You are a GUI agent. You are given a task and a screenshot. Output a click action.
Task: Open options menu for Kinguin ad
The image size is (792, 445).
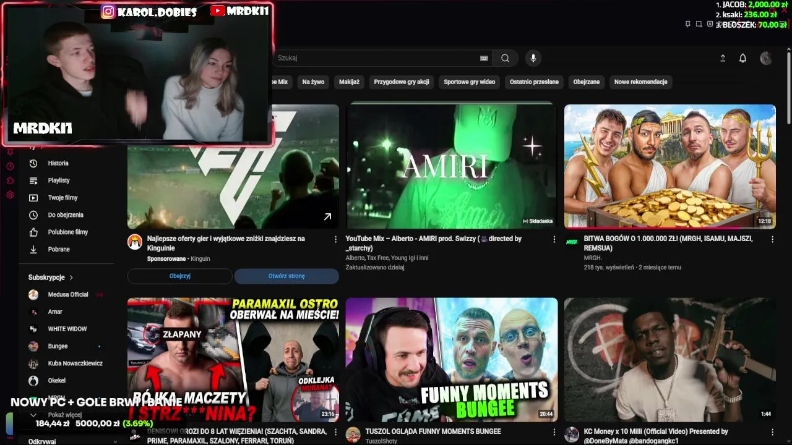(x=336, y=239)
